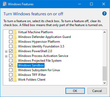Click the folder icon beside Work Folders Client
The image size is (110, 97).
(x=15, y=80)
